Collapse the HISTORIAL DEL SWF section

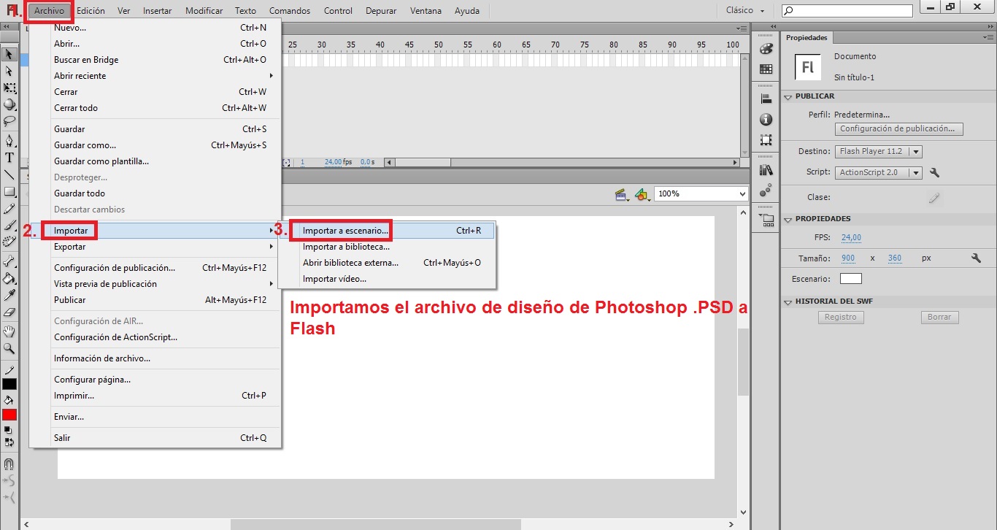pyautogui.click(x=788, y=302)
